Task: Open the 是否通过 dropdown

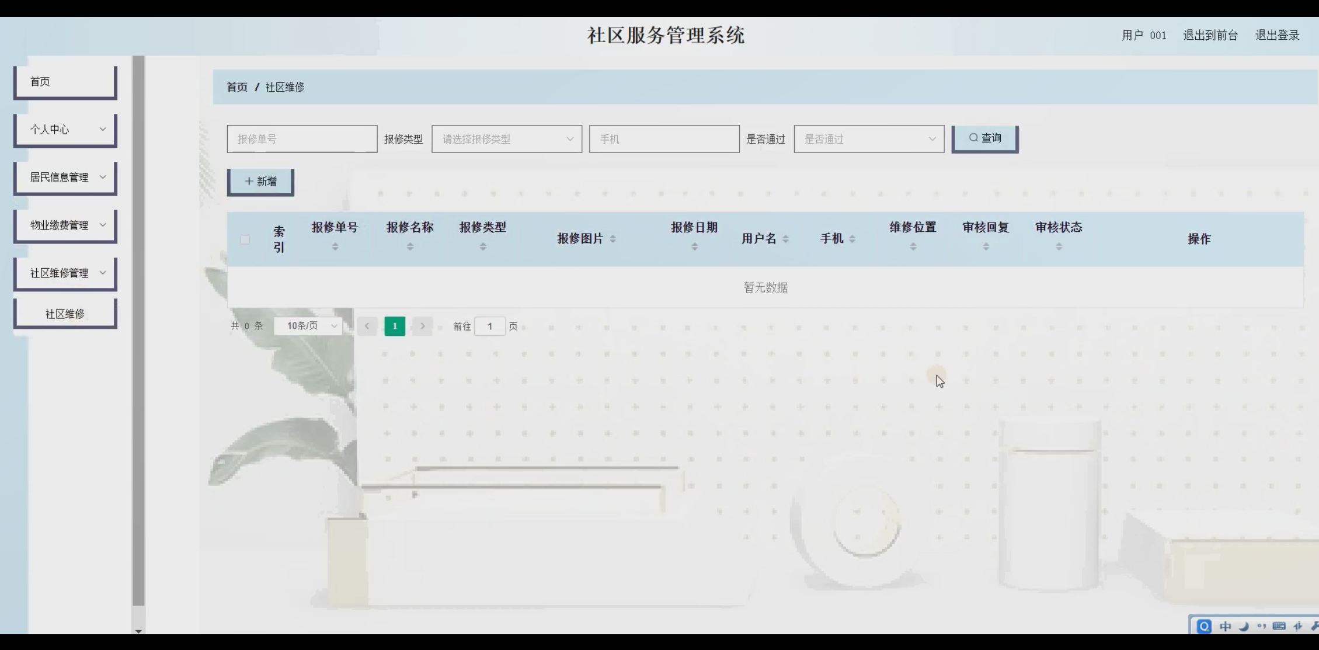Action: point(868,139)
